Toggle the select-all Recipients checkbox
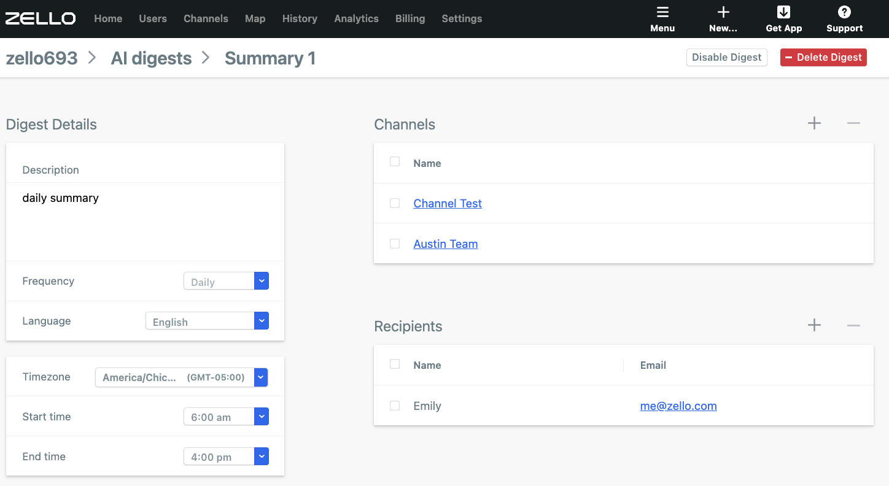Image resolution: width=889 pixels, height=486 pixels. pos(395,364)
